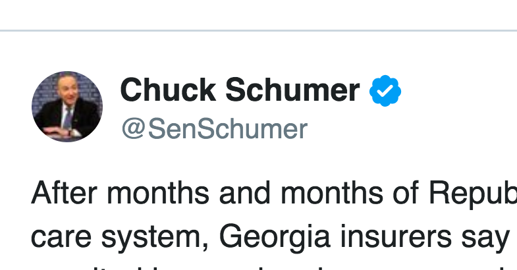Click the tweet's first line starting "After months"

[x=274, y=193]
